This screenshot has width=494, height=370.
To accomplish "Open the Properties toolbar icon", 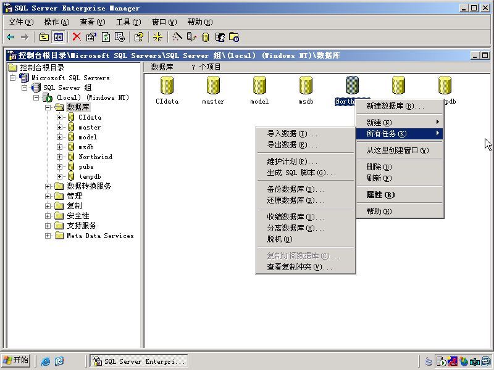I will pyautogui.click(x=91, y=37).
